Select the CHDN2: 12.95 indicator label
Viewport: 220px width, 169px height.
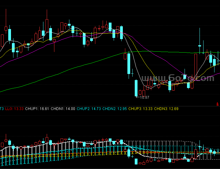point(115,109)
